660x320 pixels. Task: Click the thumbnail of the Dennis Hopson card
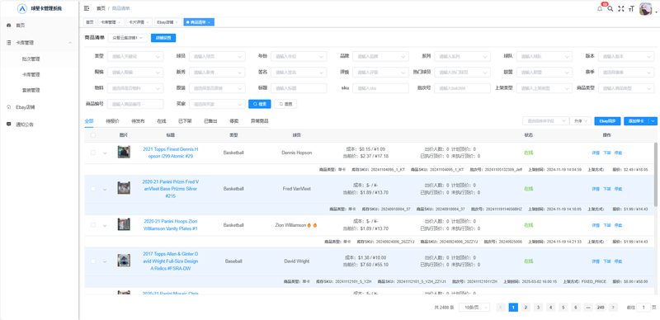(x=124, y=152)
